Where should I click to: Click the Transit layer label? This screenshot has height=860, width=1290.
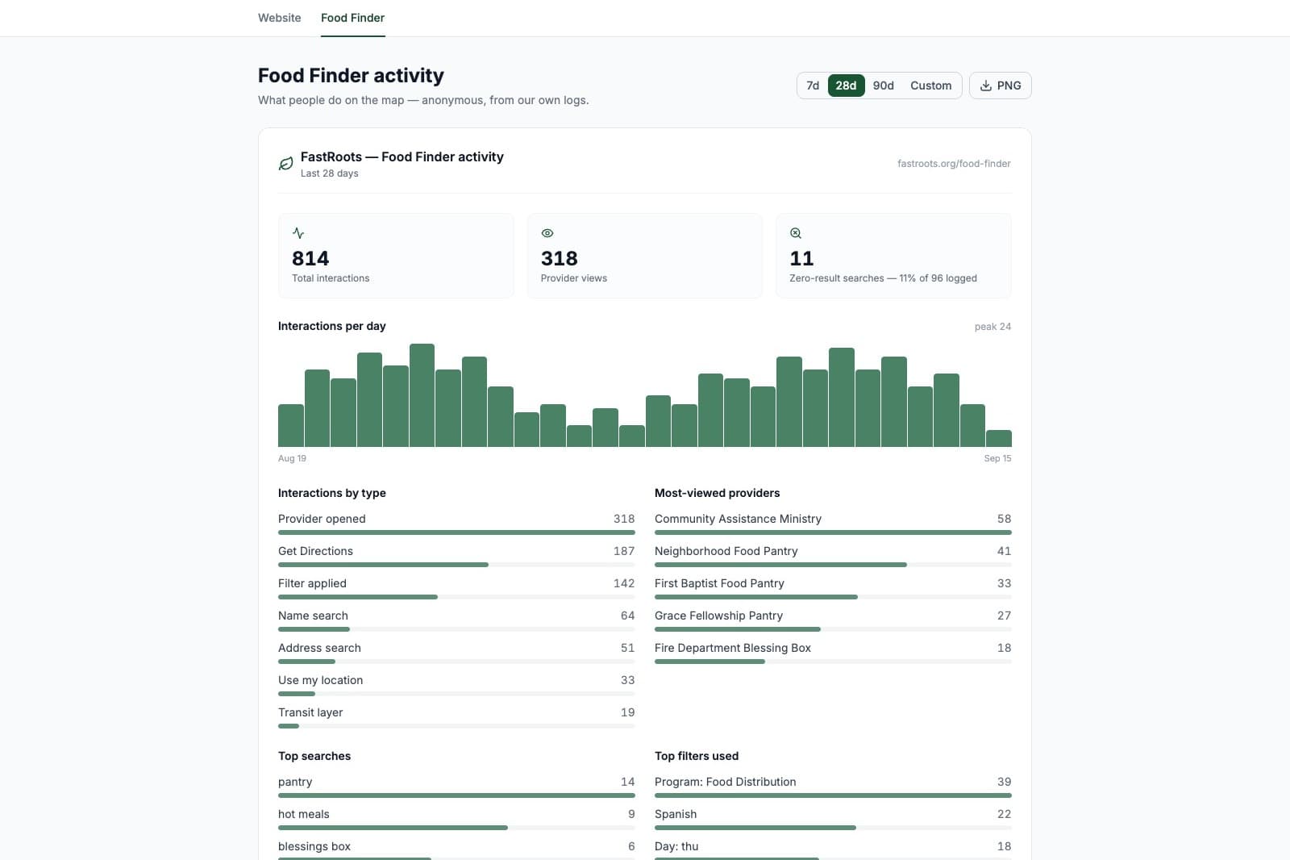(x=310, y=712)
